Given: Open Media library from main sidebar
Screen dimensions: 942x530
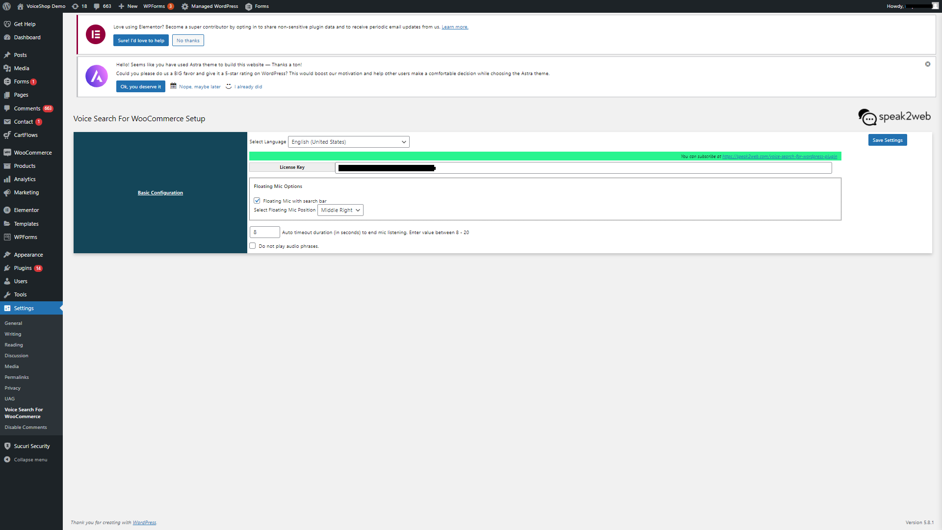Looking at the screenshot, I should point(31,68).
